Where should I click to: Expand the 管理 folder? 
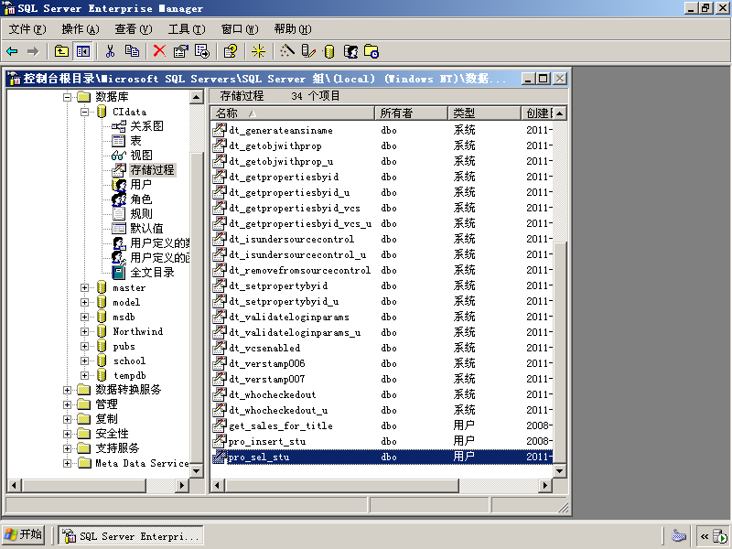coord(67,404)
